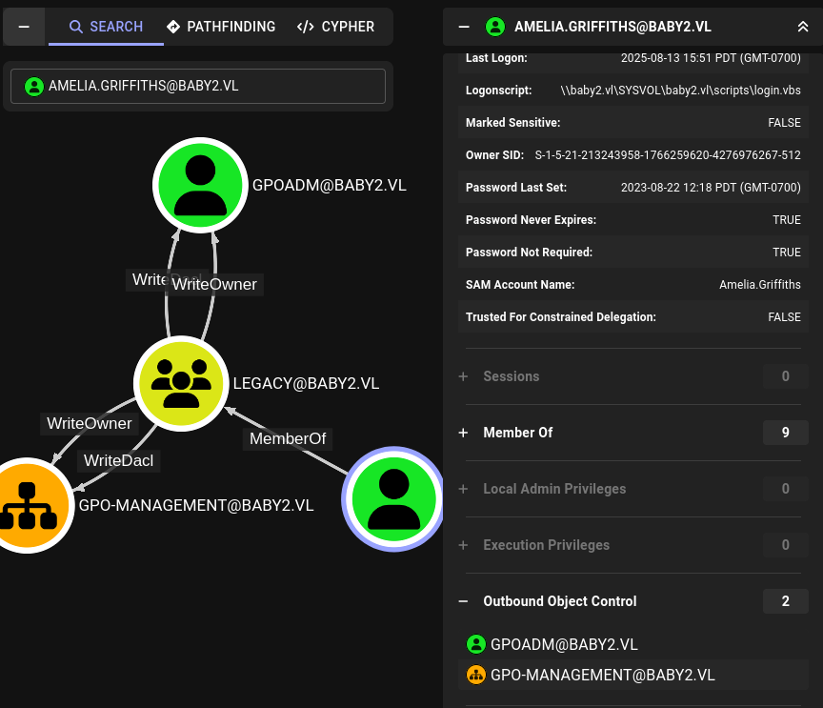
Task: Expand the Sessions section
Action: click(x=464, y=376)
